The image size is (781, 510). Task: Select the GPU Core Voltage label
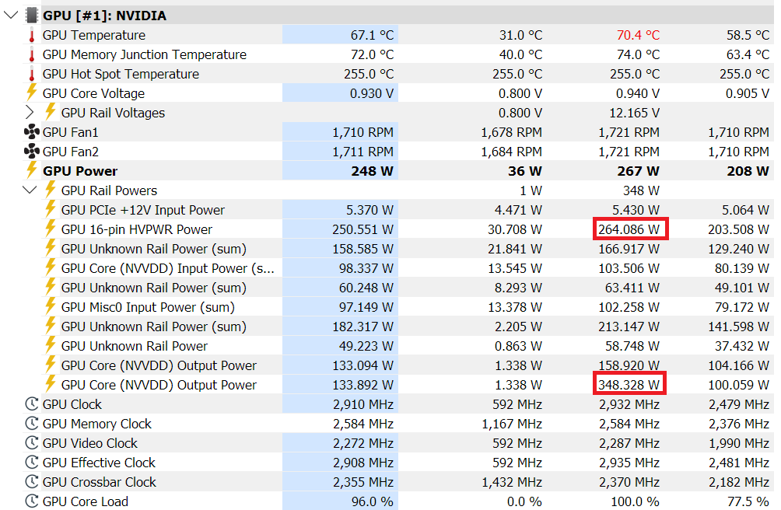pyautogui.click(x=93, y=93)
